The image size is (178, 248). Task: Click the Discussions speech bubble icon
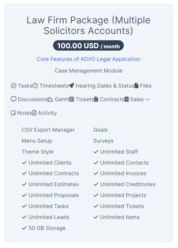tap(14, 99)
